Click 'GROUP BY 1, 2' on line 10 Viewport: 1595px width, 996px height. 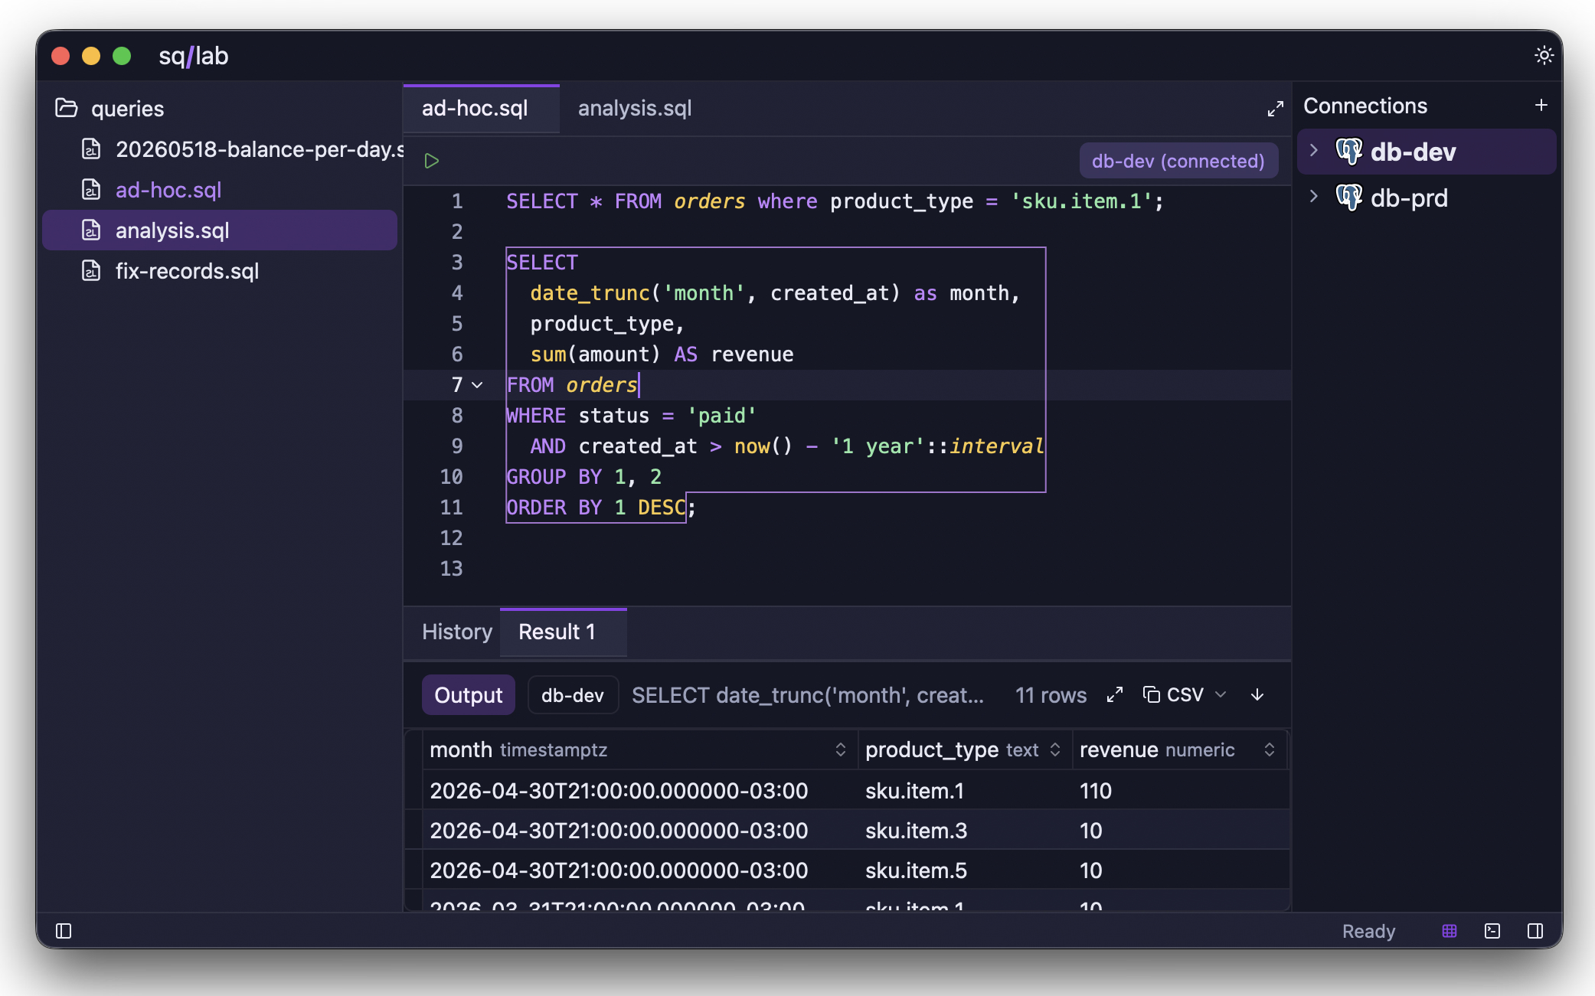[583, 477]
